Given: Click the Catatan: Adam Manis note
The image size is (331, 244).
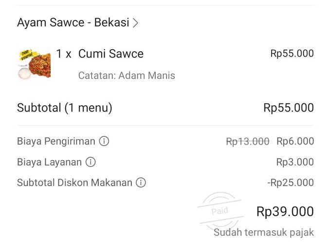Looking at the screenshot, I should coord(127,75).
